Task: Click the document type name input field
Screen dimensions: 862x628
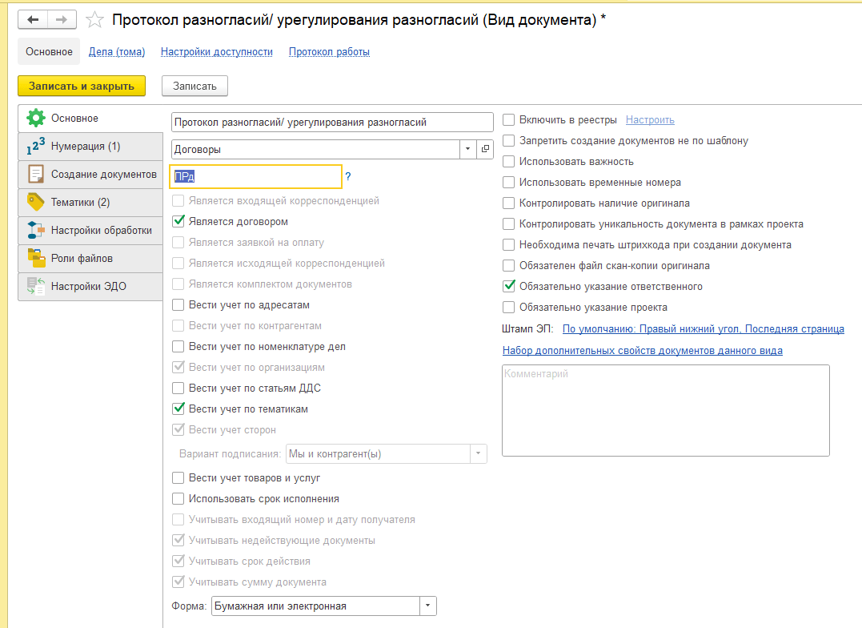Action: click(x=332, y=123)
